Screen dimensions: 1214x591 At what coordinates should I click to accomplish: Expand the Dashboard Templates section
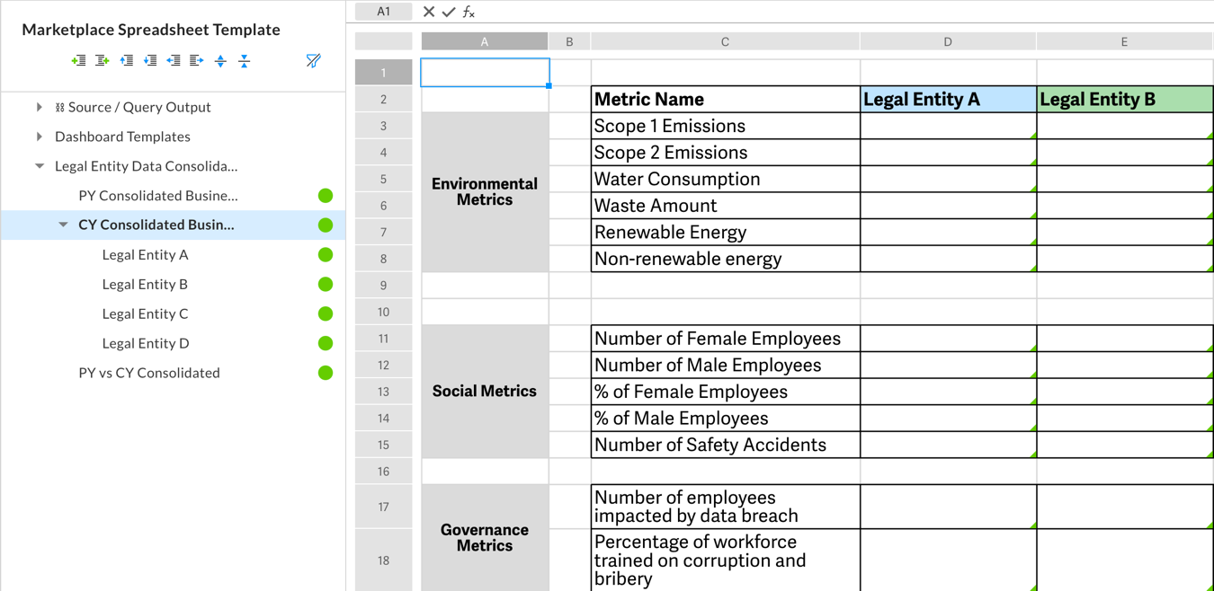40,137
